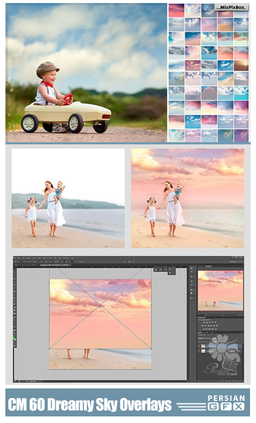Image resolution: width=256 pixels, height=423 pixels.
Task: Toggle lock transparent pixels
Action: point(202,342)
